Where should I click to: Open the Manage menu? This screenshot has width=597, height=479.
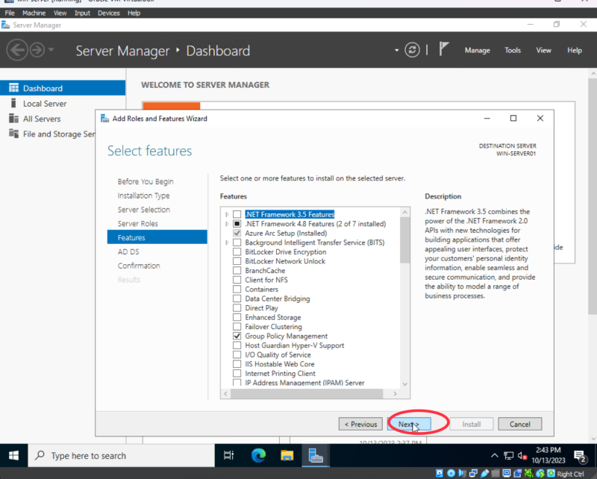tap(477, 50)
